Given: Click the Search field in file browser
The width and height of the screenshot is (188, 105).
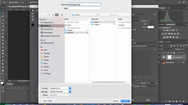Looking at the screenshot, I should [x=115, y=15].
